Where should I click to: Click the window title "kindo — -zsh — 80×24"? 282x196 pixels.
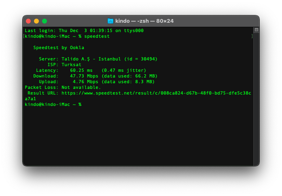click(144, 21)
